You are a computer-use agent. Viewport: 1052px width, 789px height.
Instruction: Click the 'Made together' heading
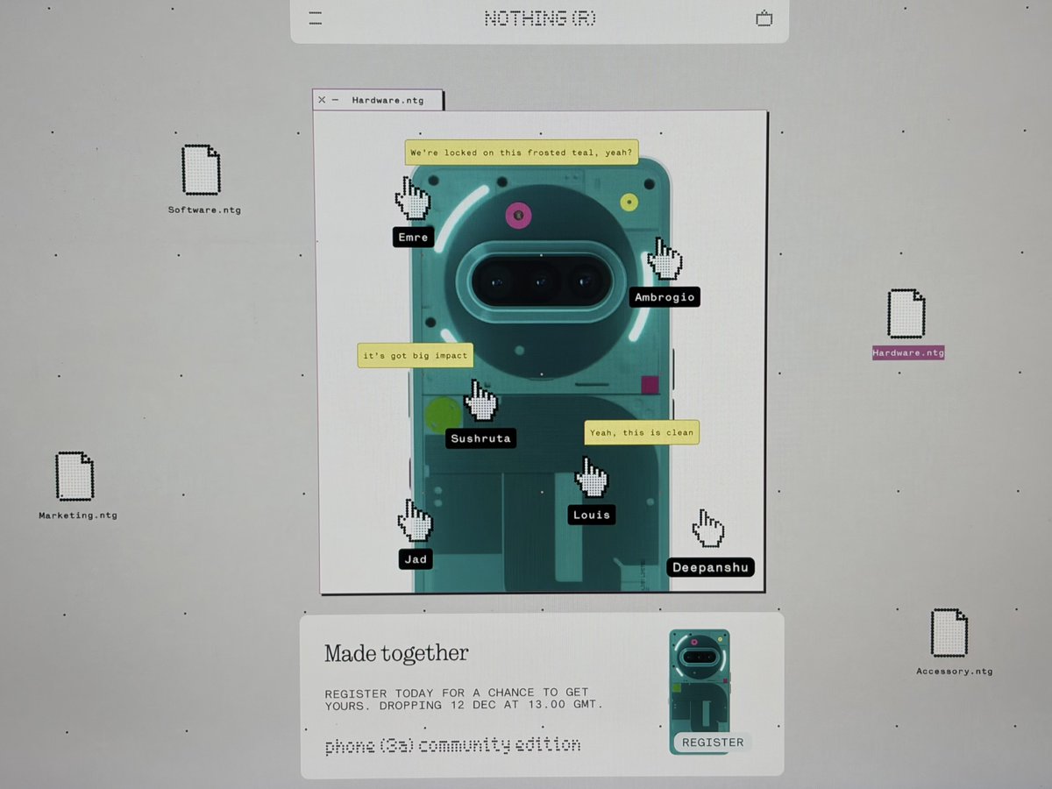[396, 653]
